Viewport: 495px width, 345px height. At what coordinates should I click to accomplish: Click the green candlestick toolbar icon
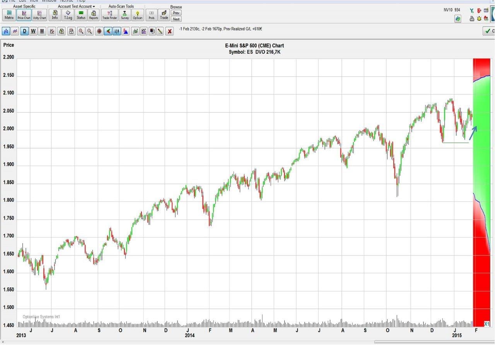tap(135, 31)
